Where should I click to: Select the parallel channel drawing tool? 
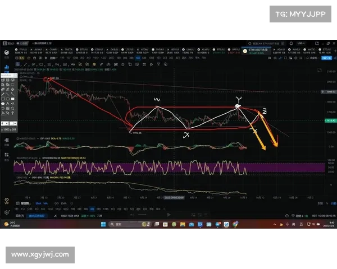click(33, 64)
